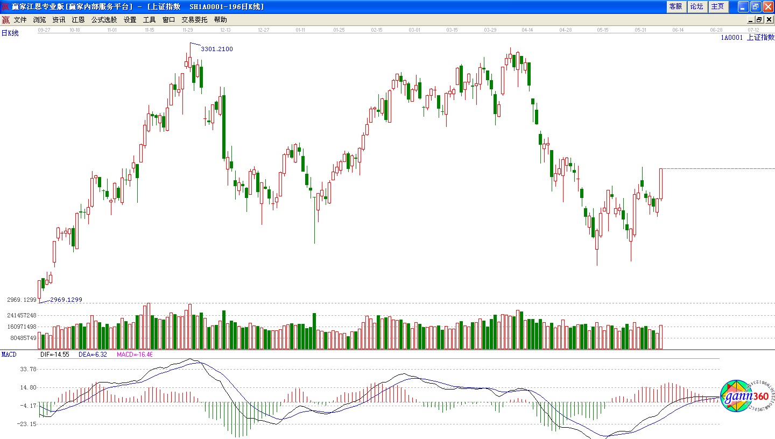Screen dimensions: 775x439
Task: Minimize the inner chart window
Action: click(750, 20)
